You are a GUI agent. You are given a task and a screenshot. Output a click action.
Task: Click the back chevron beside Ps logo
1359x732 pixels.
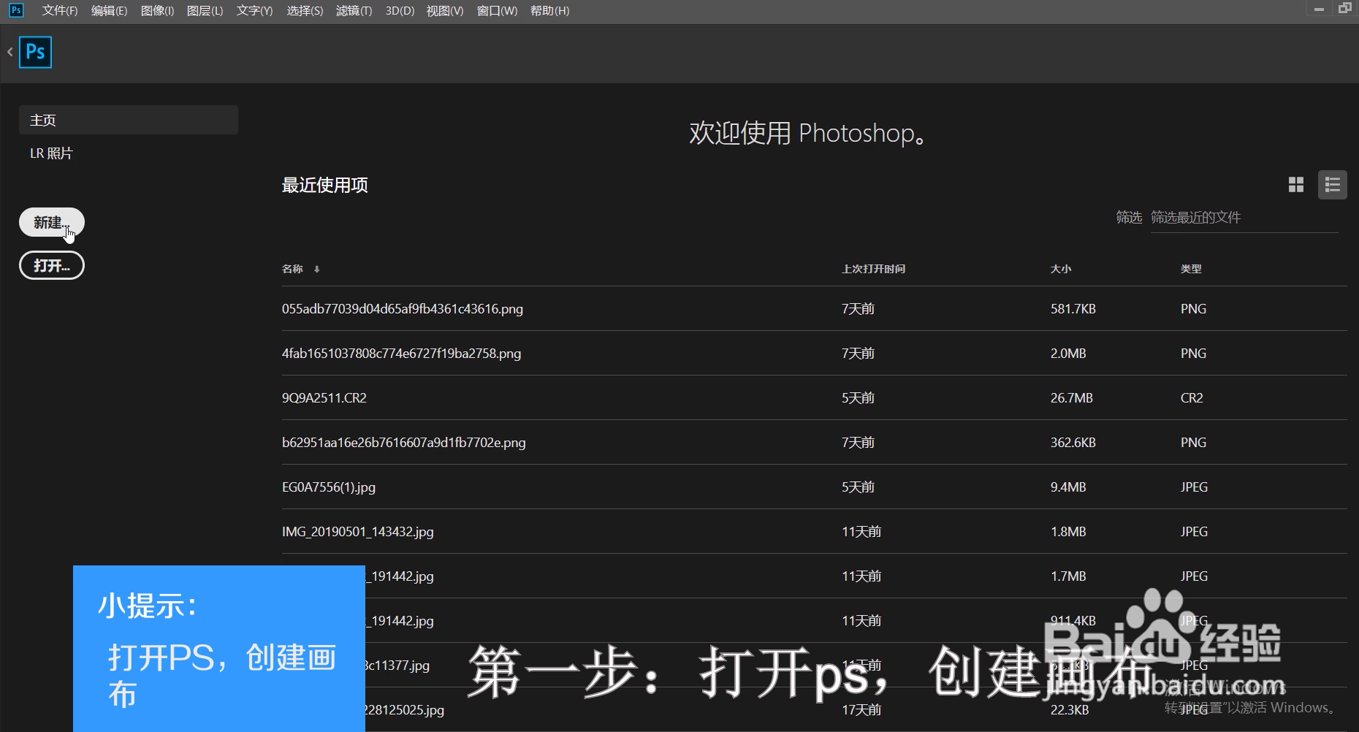click(10, 52)
